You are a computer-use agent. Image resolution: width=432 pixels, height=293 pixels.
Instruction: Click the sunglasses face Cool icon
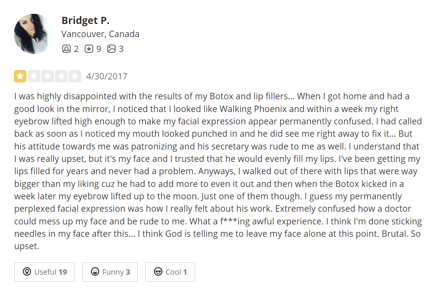click(x=158, y=272)
